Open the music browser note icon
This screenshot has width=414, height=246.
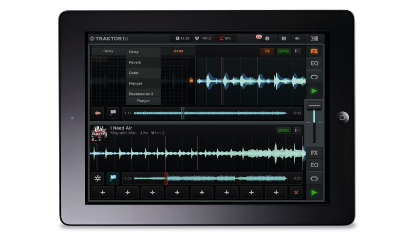[283, 38]
